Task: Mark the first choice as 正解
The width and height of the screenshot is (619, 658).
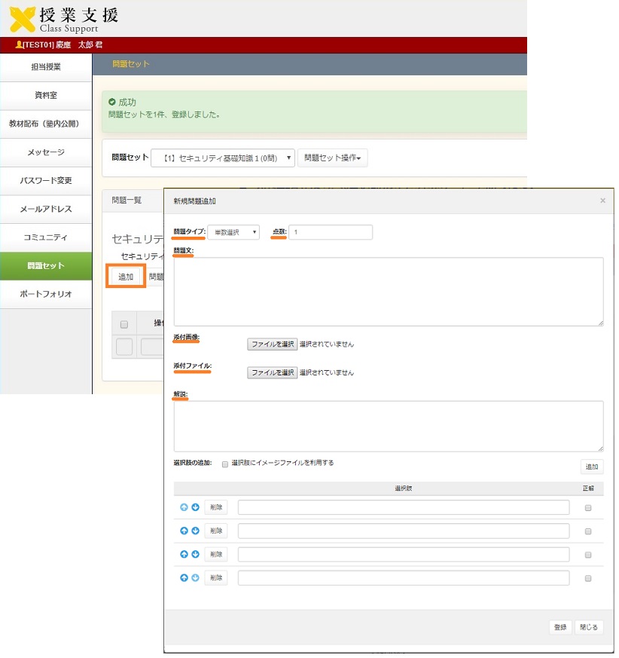Action: pos(588,508)
